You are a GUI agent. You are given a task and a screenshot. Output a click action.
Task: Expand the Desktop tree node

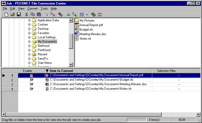tap(29, 29)
